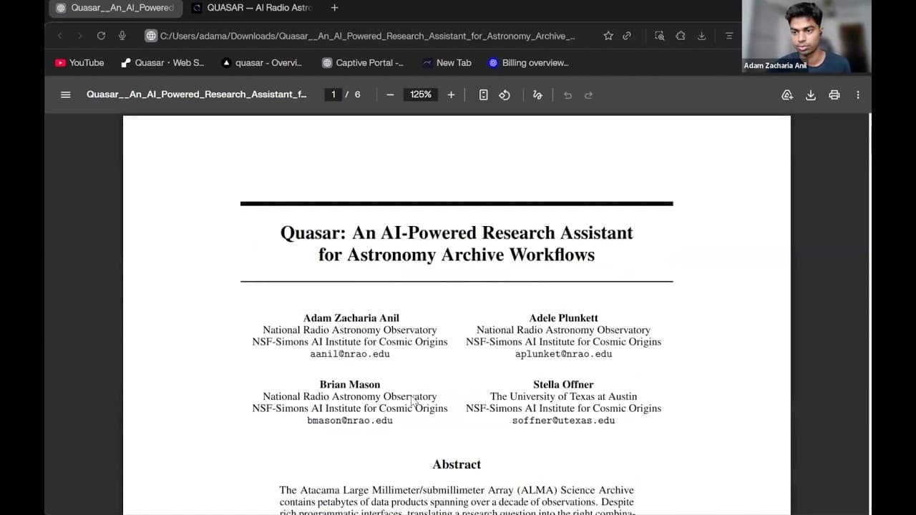Click the author name Adam Zacharia Anil in the paper

[351, 318]
